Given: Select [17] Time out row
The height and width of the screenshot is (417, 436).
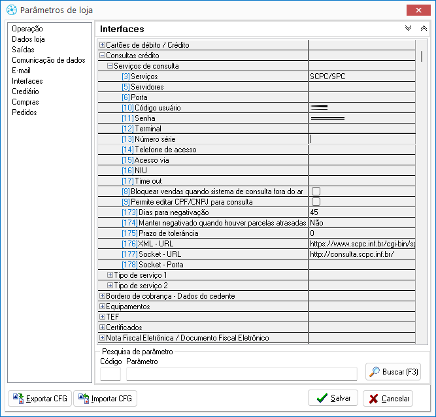Looking at the screenshot, I should [203, 181].
